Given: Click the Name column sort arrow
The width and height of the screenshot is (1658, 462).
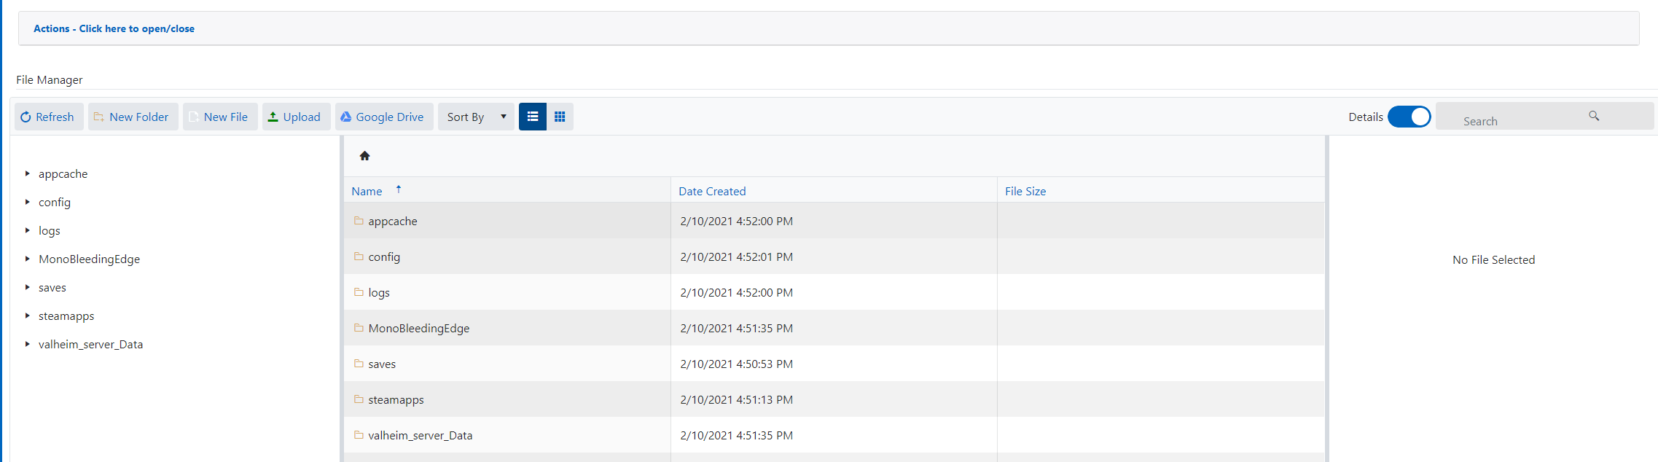Looking at the screenshot, I should (x=399, y=189).
